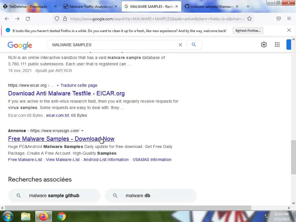Viewport: 296px width, 222px height.
Task: Click Firefox icon in taskbar
Action: click(44, 216)
